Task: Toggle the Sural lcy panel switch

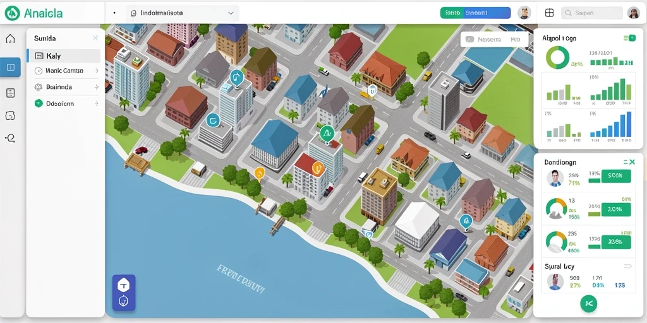Action: point(628,267)
